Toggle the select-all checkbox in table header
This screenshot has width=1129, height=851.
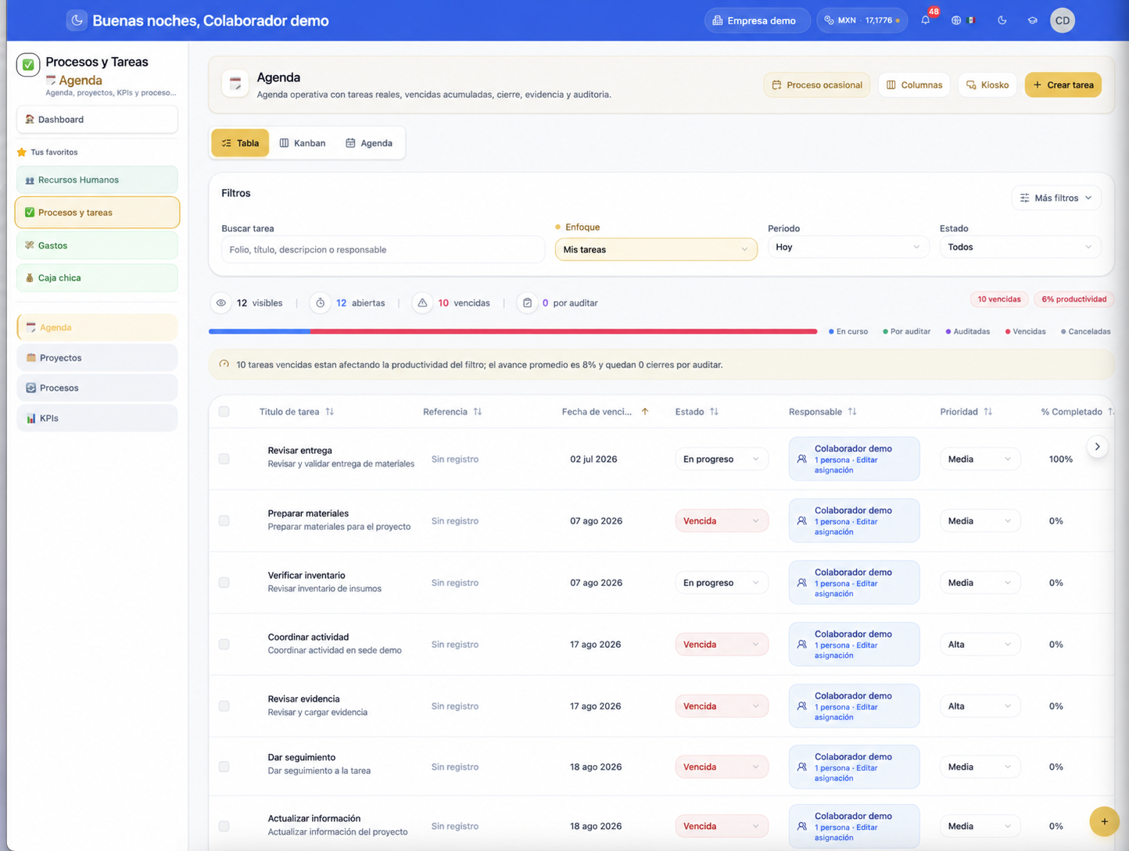224,412
